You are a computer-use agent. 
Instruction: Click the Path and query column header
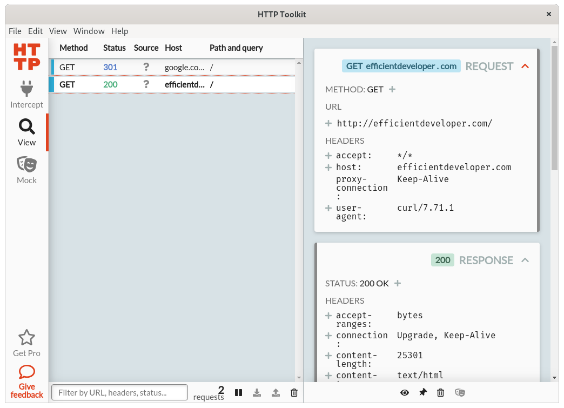(236, 48)
